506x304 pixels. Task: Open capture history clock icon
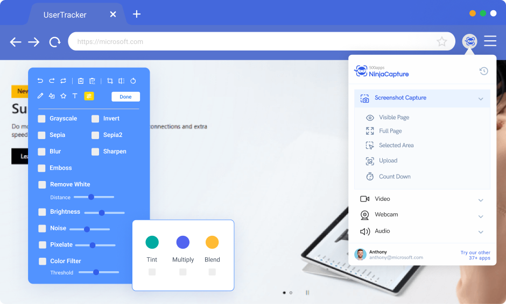pyautogui.click(x=483, y=71)
